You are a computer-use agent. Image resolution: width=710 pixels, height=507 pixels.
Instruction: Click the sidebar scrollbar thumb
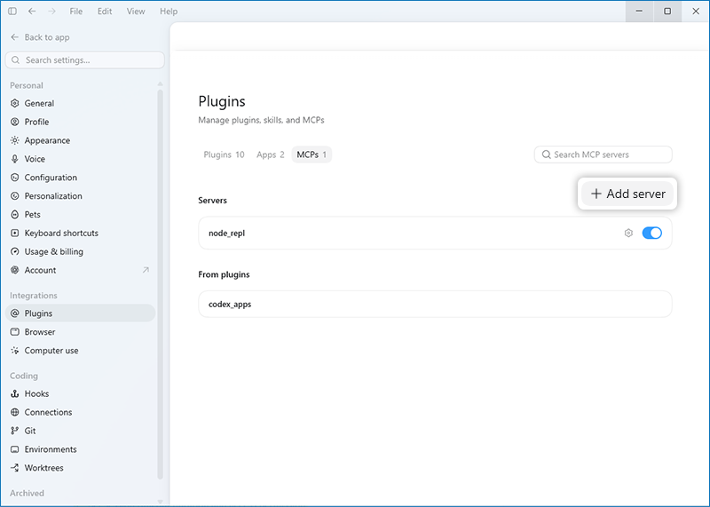[x=160, y=284]
